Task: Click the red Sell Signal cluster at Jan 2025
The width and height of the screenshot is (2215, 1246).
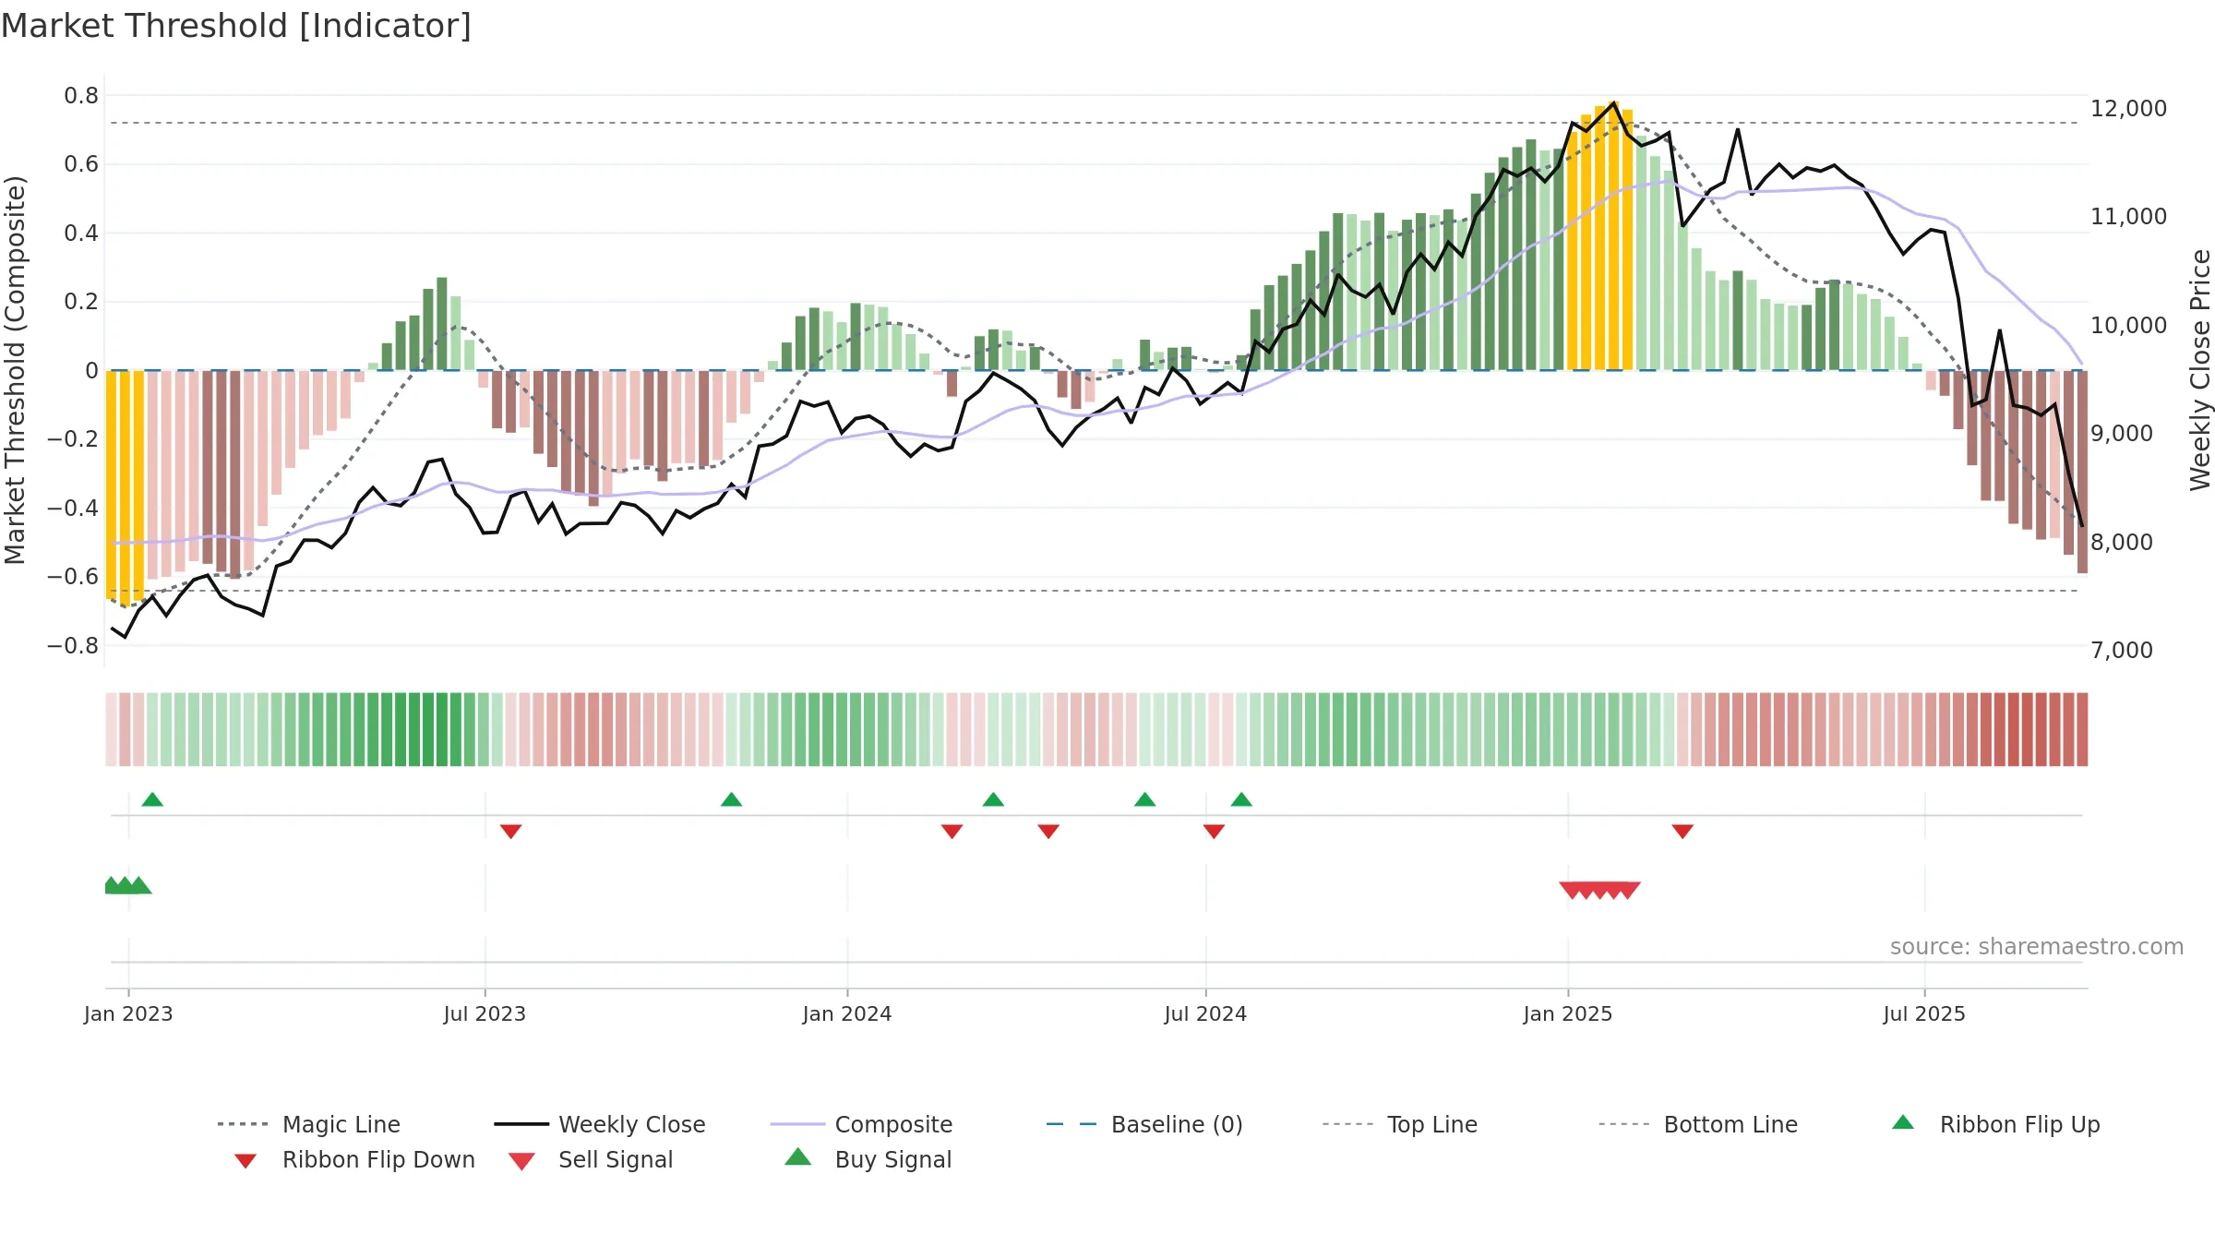Action: (x=1599, y=891)
